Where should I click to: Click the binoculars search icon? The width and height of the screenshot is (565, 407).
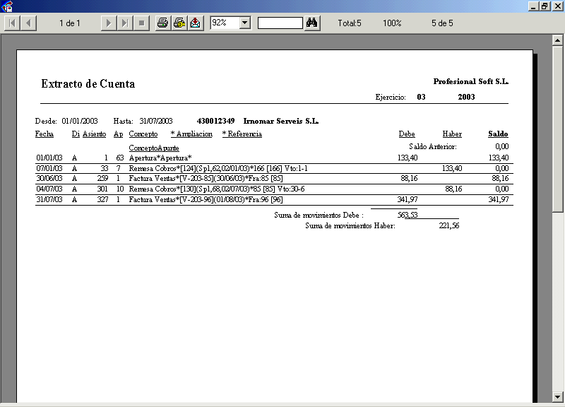312,23
